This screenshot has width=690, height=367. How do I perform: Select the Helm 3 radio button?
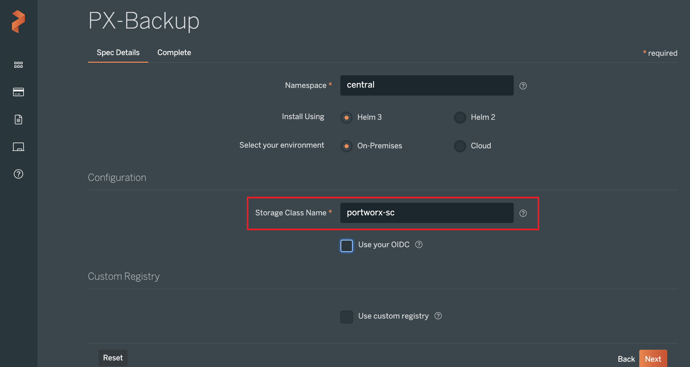pyautogui.click(x=346, y=117)
